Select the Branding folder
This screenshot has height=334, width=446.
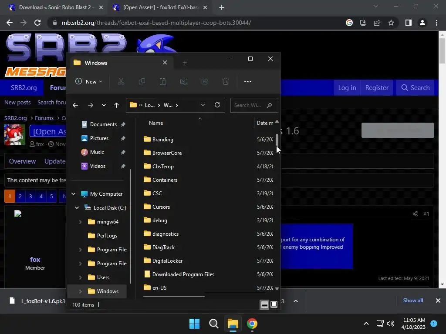[x=163, y=140]
